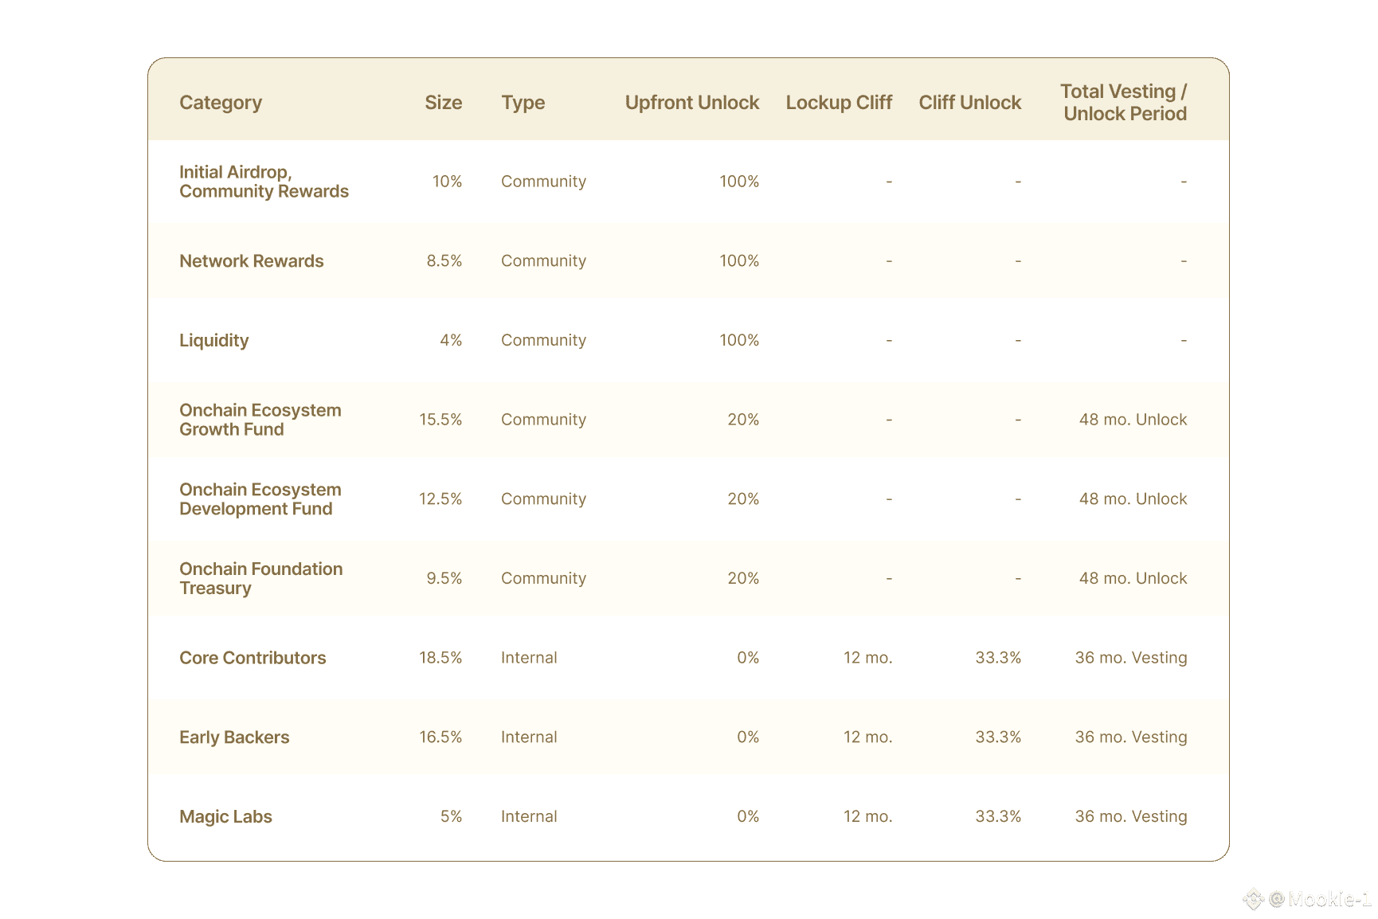Click 36 mo. Vesting for Magic Labs
Viewport: 1378px width, 919px height.
(1131, 816)
